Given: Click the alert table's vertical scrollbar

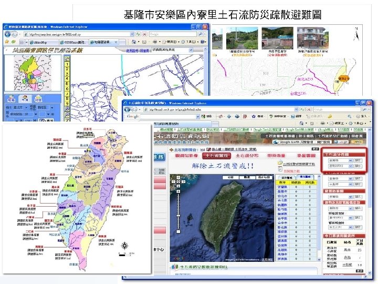Looking at the screenshot, I should 319,218.
